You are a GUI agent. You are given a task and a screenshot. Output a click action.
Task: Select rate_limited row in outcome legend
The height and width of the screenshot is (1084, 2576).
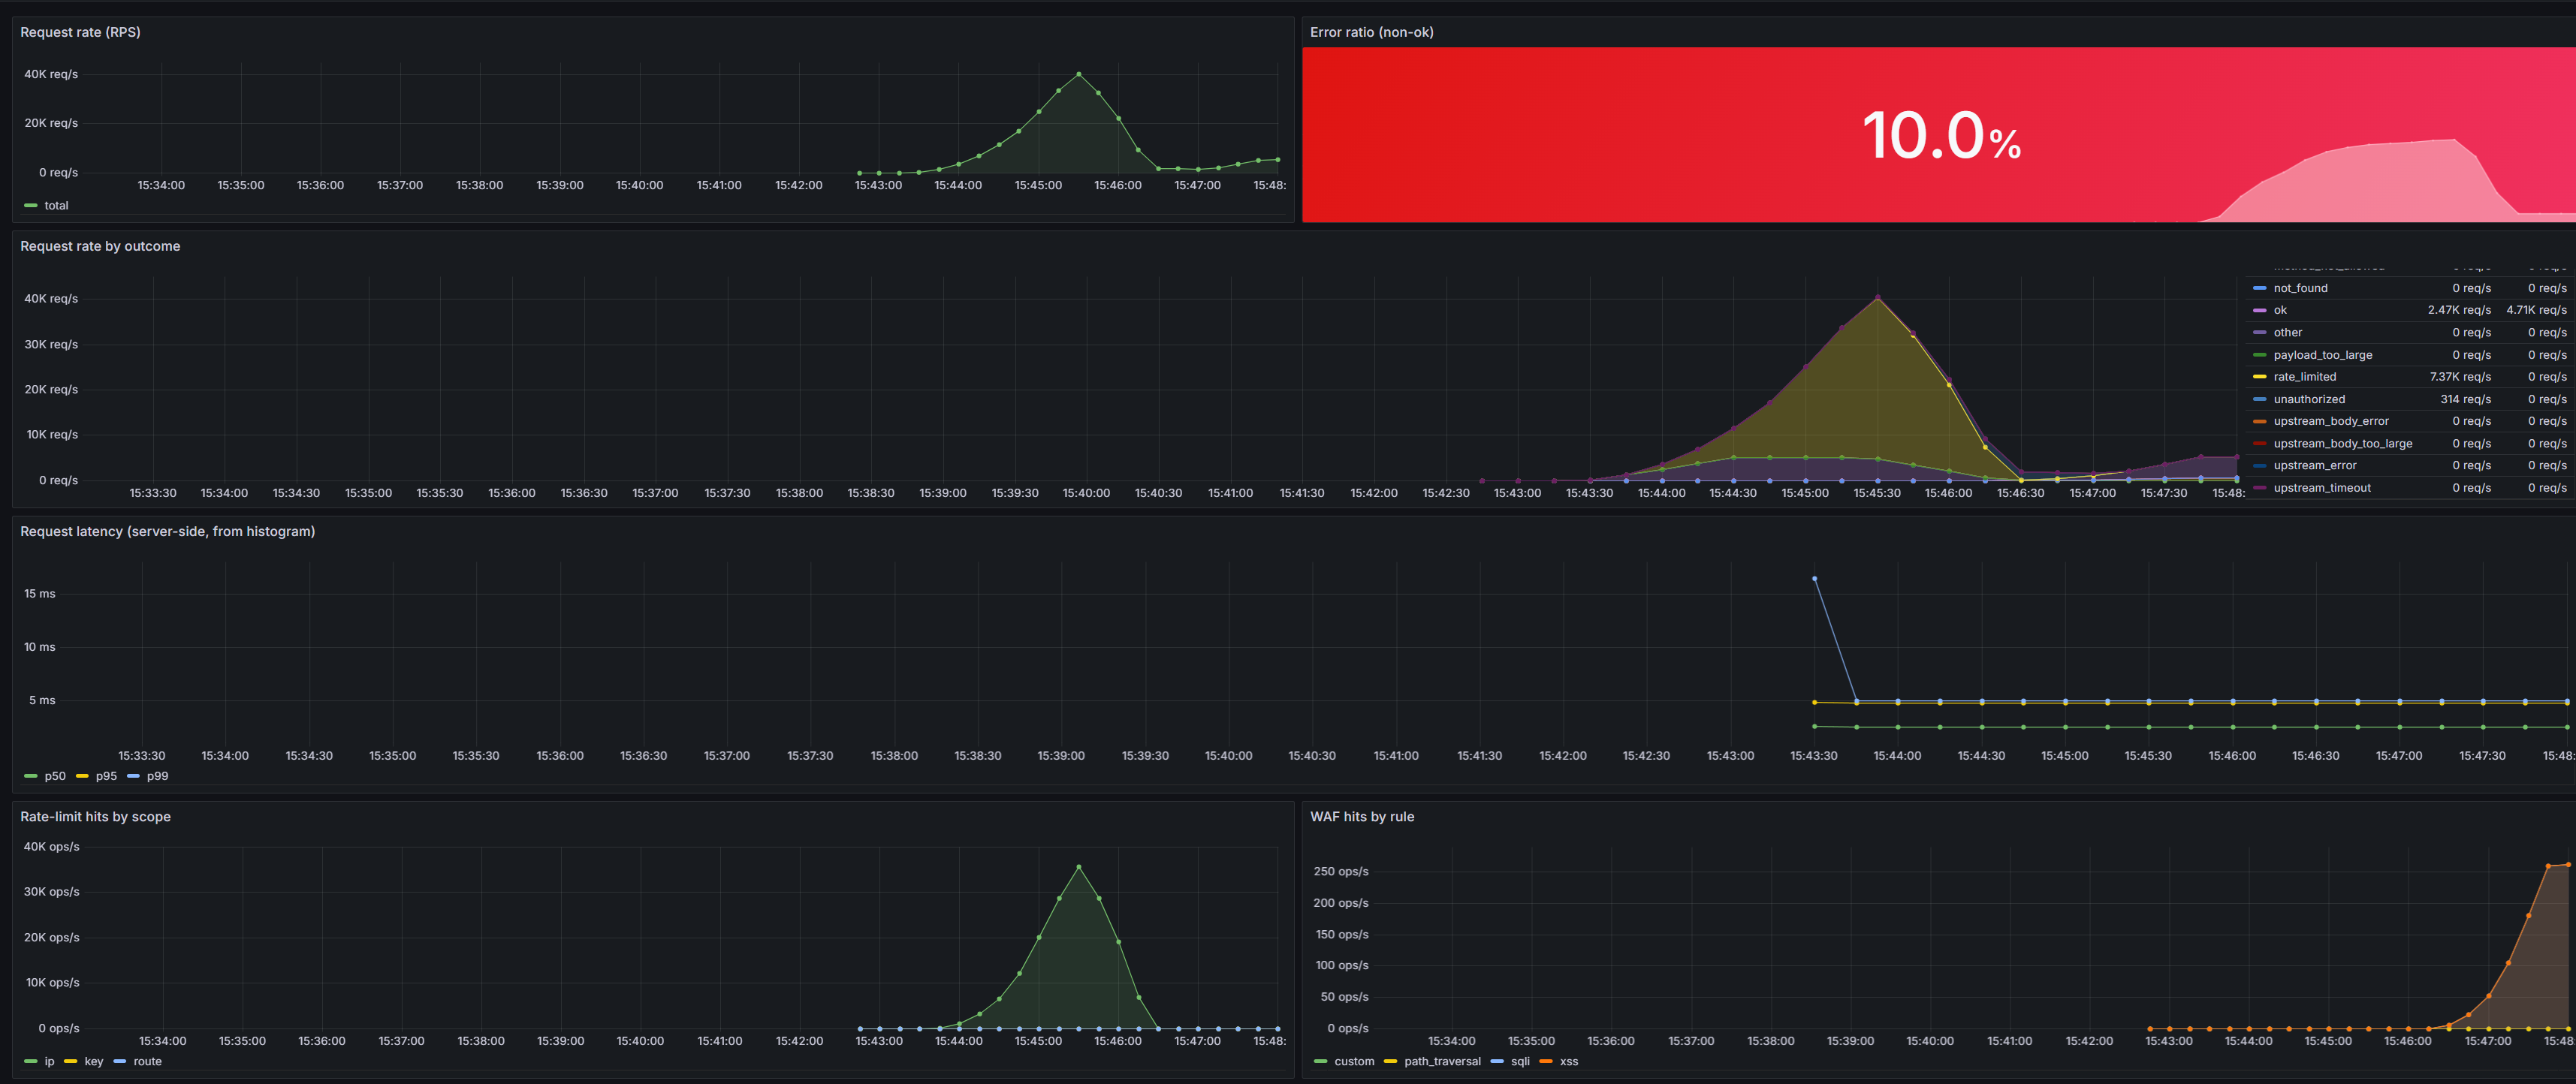(x=2410, y=377)
